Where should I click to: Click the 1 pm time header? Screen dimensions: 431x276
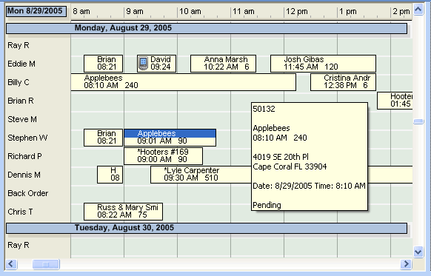[x=348, y=12]
